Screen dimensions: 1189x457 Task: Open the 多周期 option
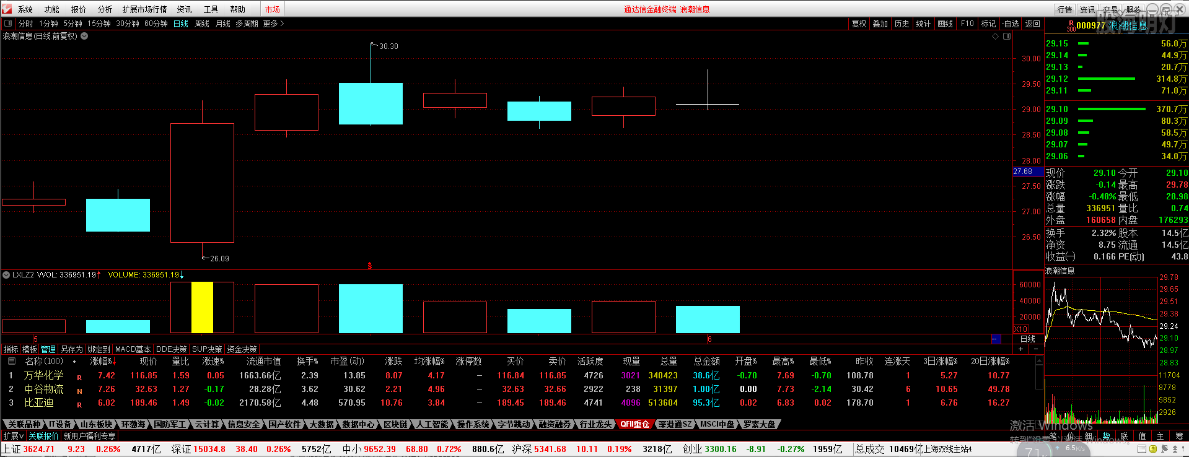click(247, 24)
